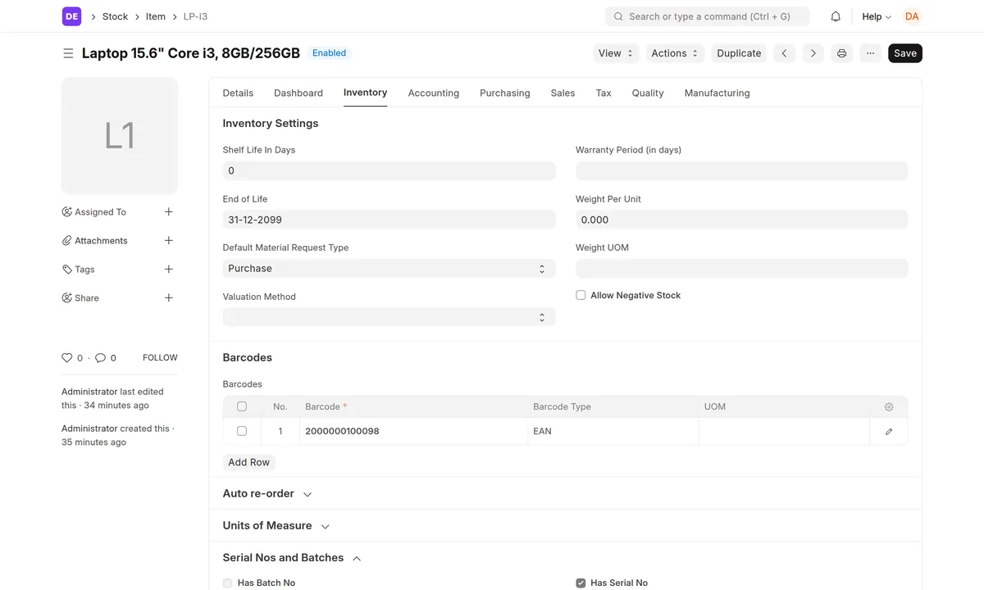This screenshot has width=984, height=590.
Task: Add Row to Barcodes table
Action: point(249,462)
